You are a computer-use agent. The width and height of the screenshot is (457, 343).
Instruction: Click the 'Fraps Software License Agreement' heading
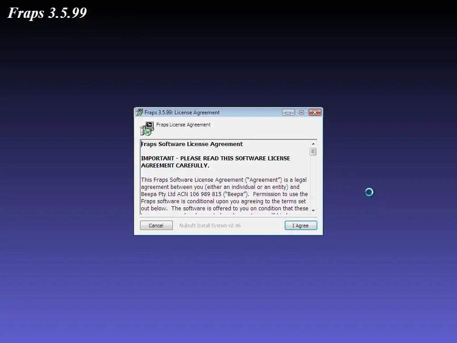pyautogui.click(x=192, y=144)
